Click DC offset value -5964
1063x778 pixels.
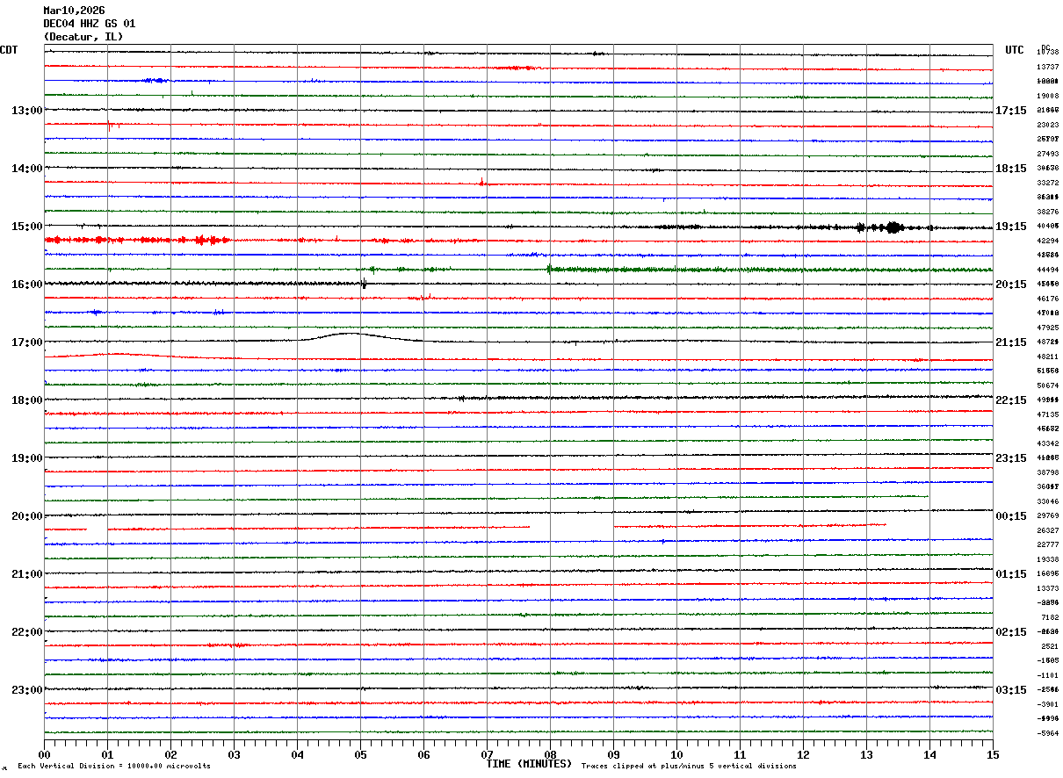1047,734
